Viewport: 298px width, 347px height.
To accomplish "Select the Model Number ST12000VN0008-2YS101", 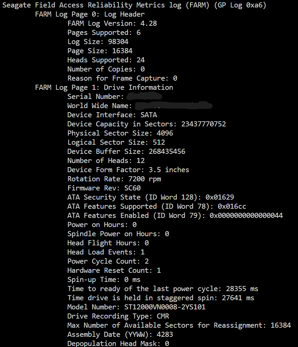I will (x=165, y=307).
